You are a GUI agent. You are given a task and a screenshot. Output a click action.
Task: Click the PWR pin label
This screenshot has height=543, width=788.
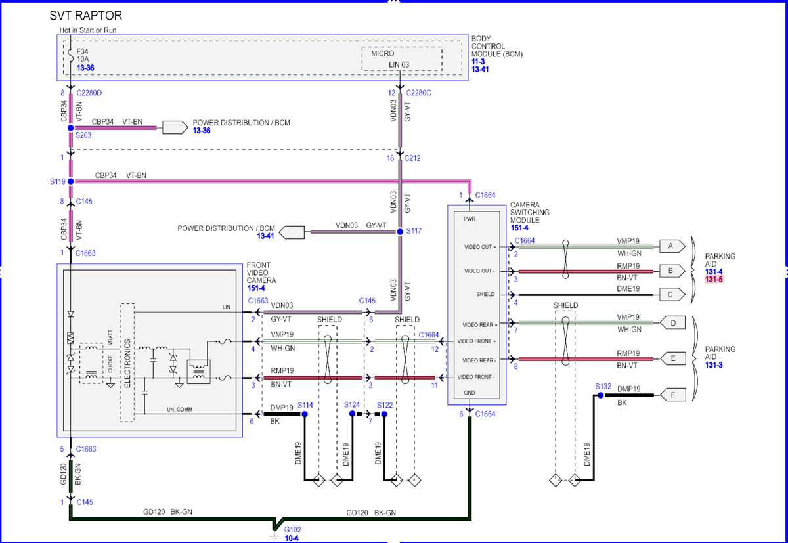470,219
